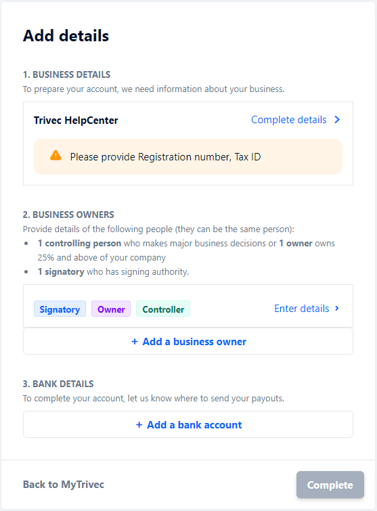
Task: Select the Owner role tag
Action: tap(111, 309)
